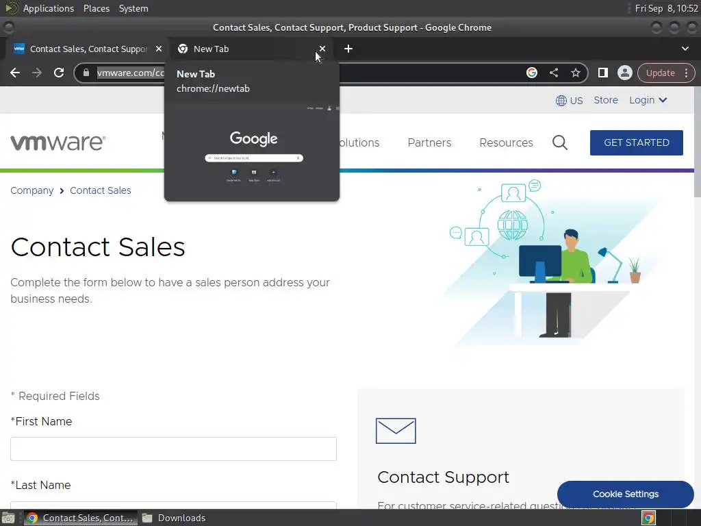This screenshot has height=526, width=701.
Task: Click the padlock site info icon
Action: coord(86,73)
